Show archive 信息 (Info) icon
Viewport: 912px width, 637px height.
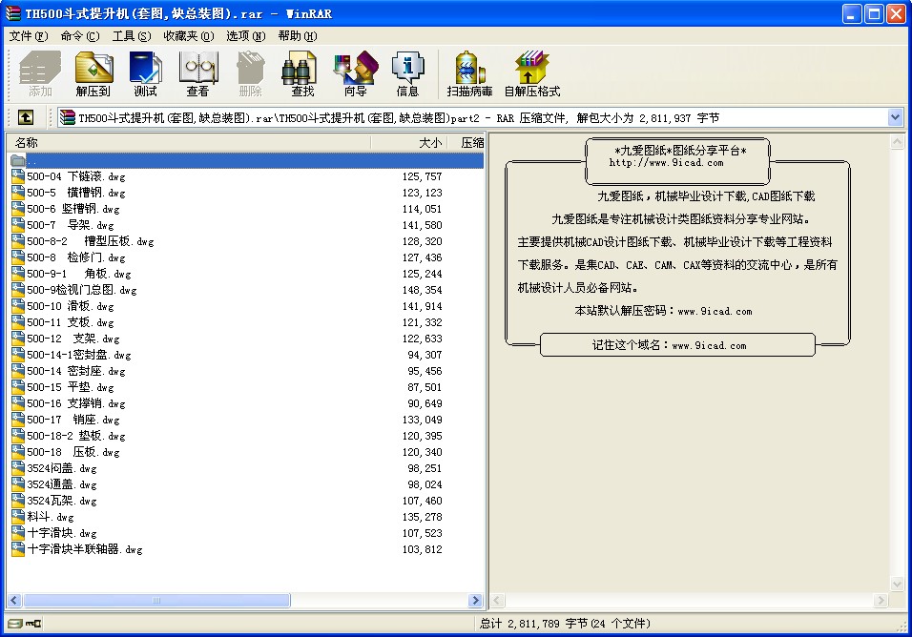coord(407,73)
